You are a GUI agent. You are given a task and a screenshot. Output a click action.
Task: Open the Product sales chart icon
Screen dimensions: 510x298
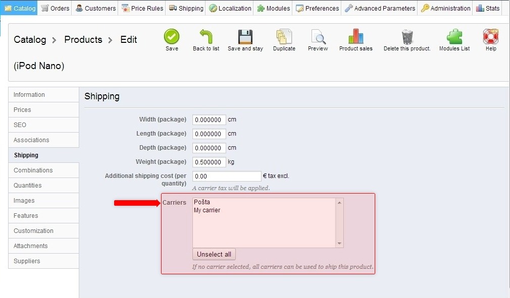(x=356, y=36)
